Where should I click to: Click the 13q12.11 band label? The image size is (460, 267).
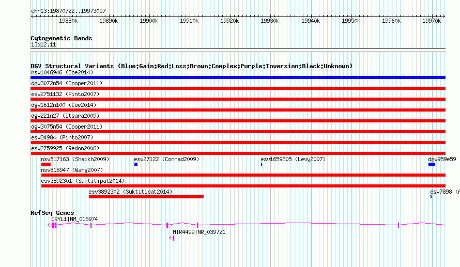click(43, 45)
